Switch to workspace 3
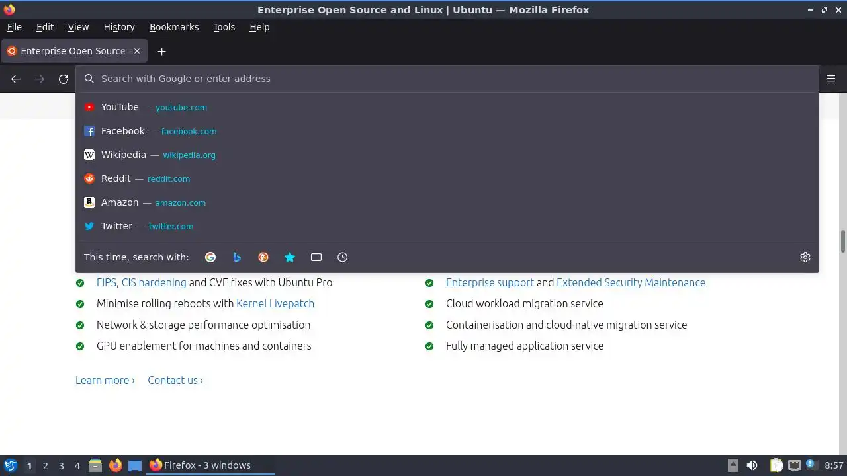 coord(61,466)
